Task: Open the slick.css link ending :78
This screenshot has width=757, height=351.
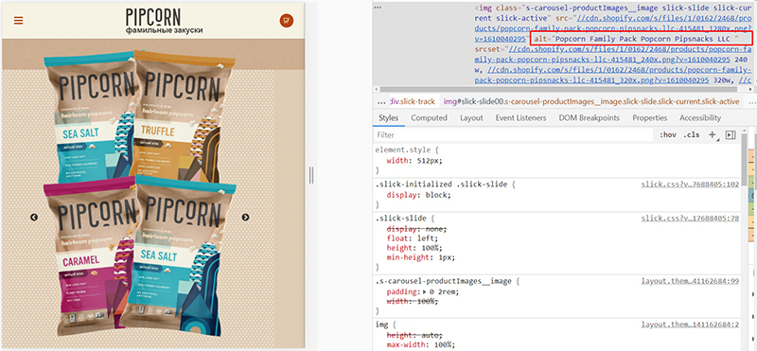Action: coord(690,219)
